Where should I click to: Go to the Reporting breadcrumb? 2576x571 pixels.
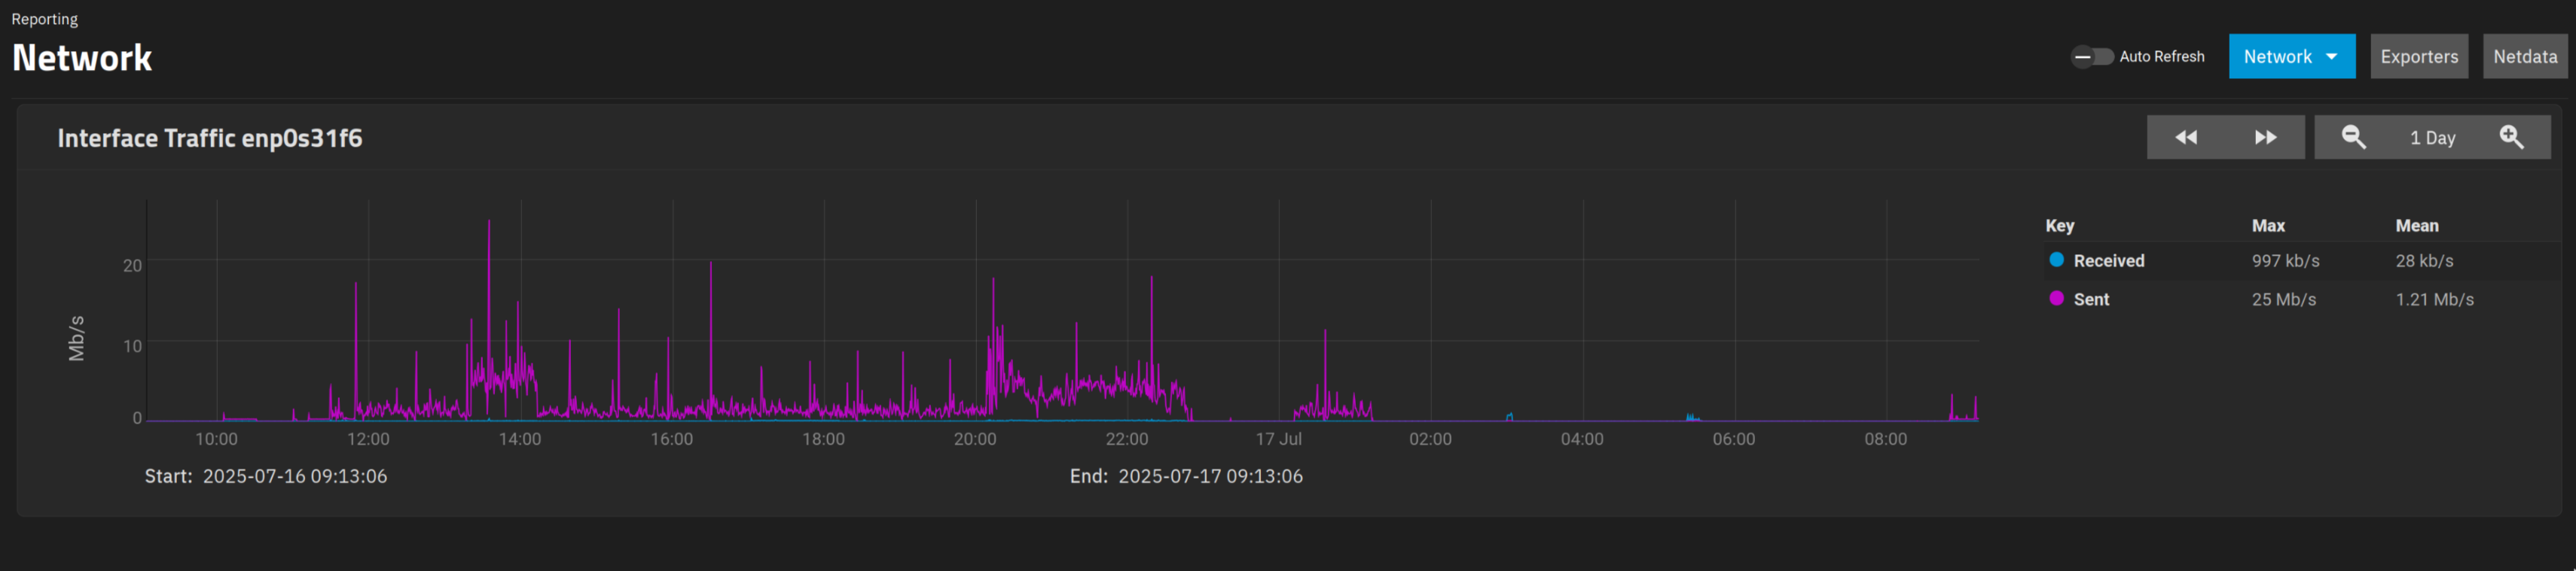tap(45, 19)
